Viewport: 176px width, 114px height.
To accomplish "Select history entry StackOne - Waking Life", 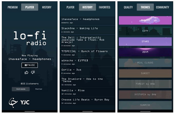I will [x=87, y=30].
